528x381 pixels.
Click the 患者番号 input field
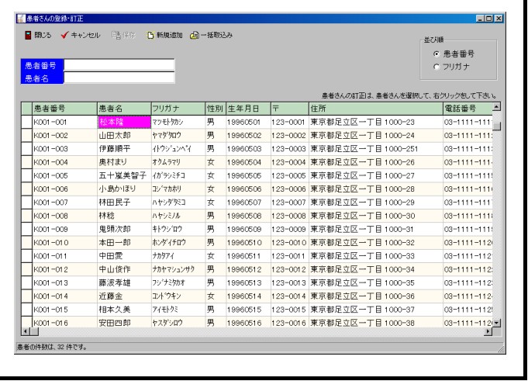coord(119,65)
